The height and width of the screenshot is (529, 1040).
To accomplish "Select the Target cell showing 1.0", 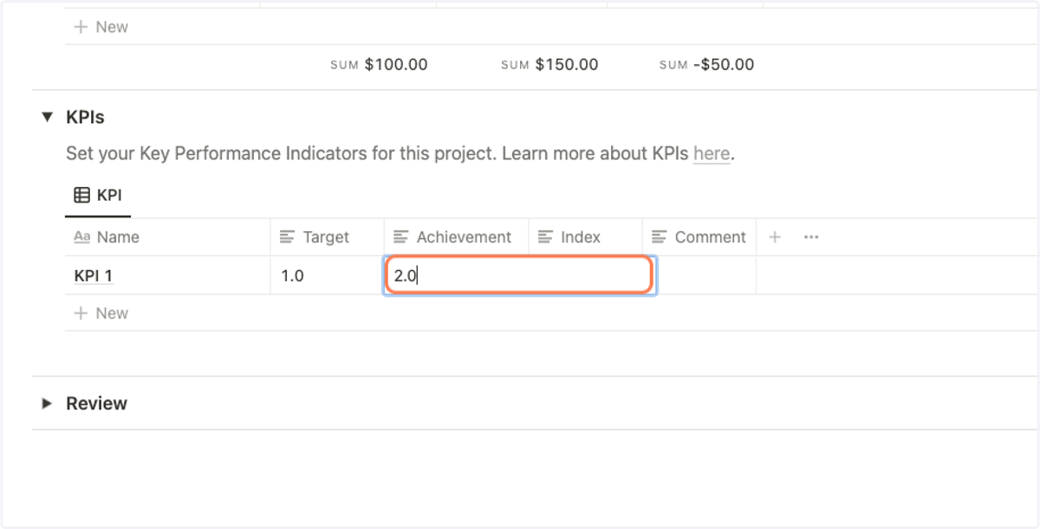I will 327,276.
